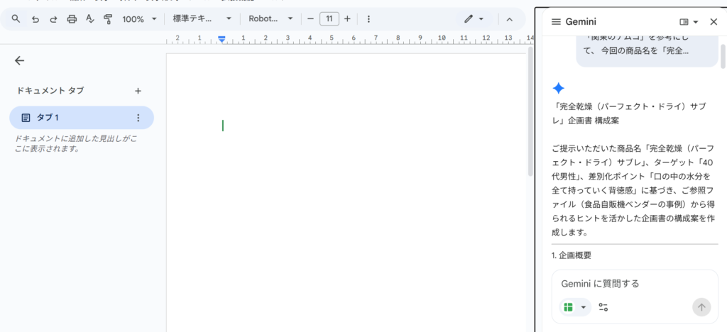The width and height of the screenshot is (727, 332).
Task: Open the Roboto font dropdown
Action: tap(270, 19)
